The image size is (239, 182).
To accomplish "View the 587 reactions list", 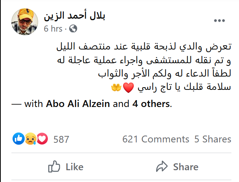I will [x=61, y=139].
